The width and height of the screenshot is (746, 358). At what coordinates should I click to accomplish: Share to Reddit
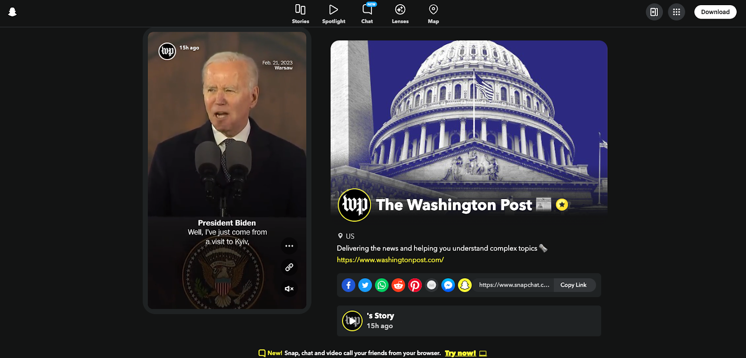[x=398, y=285]
